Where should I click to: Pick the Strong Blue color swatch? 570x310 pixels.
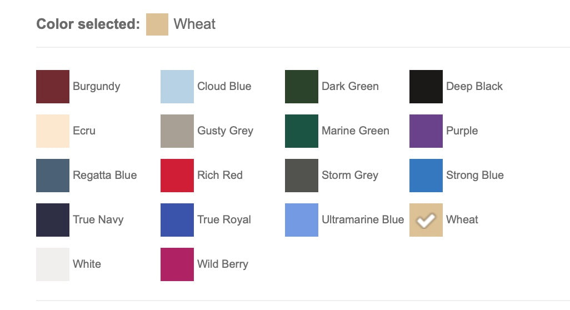(x=426, y=176)
